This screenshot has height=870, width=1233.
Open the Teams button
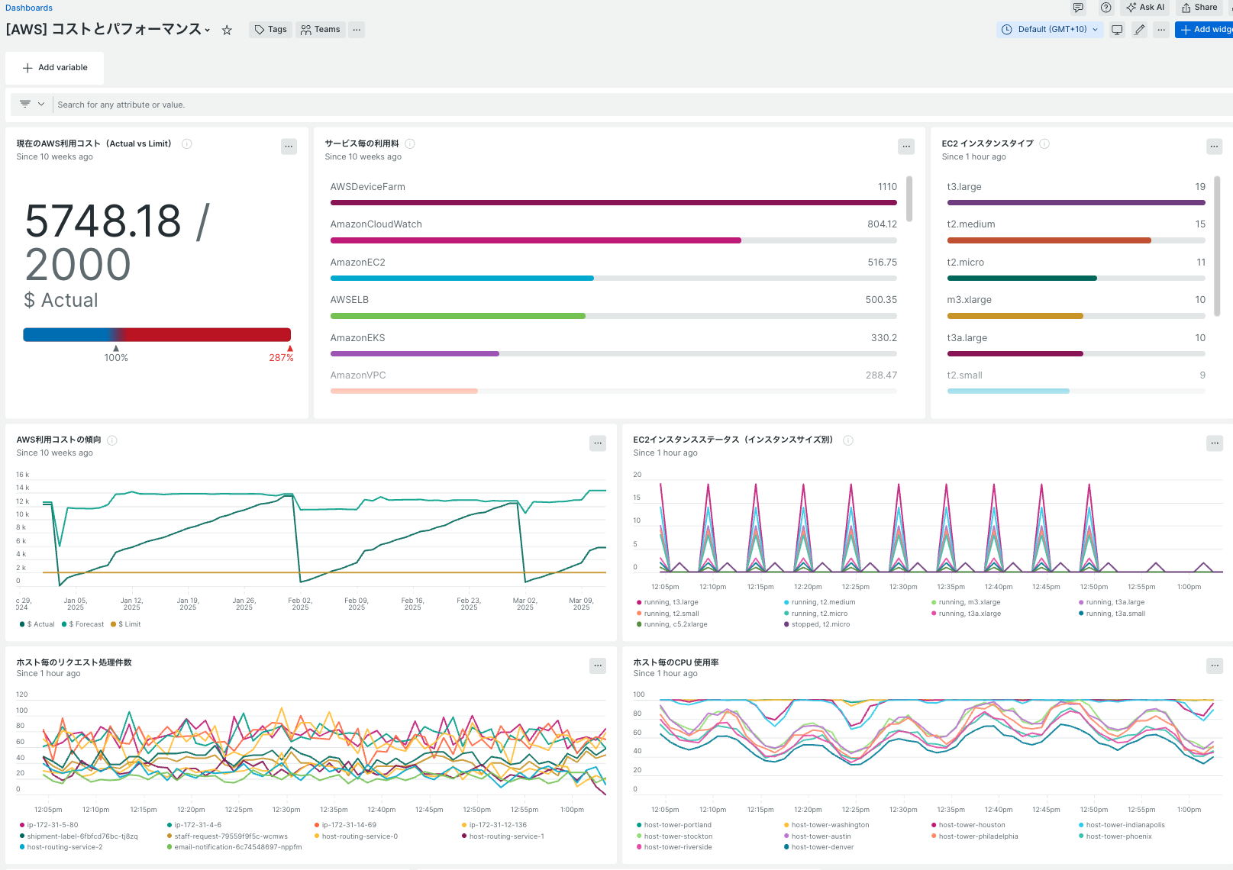point(321,30)
